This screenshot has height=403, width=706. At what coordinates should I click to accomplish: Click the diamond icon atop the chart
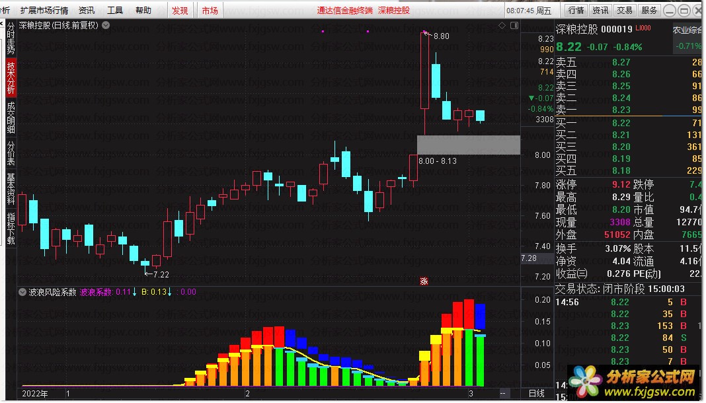click(502, 26)
